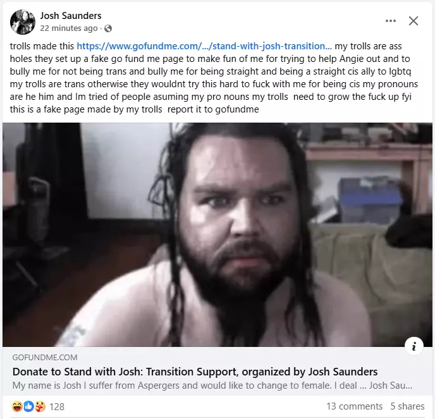This screenshot has height=419, width=435.
Task: Open the '22 minutes ago' timestamp link
Action: tap(69, 28)
